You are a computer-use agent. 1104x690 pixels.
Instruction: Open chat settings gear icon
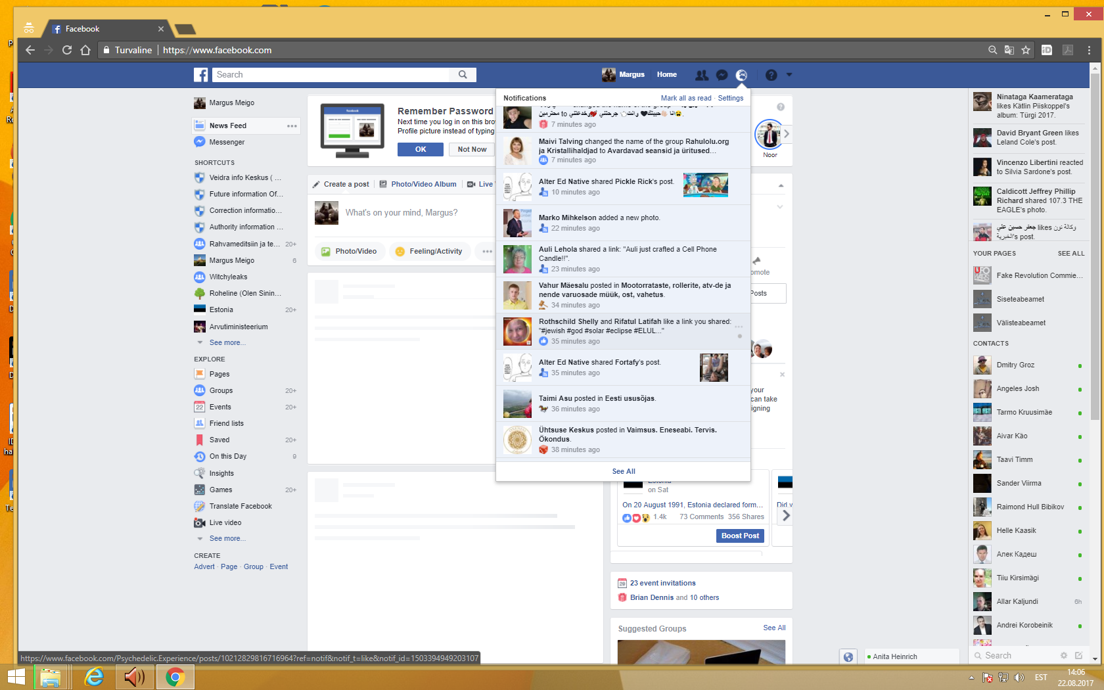tap(1064, 656)
